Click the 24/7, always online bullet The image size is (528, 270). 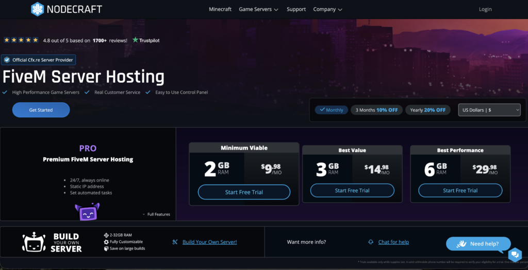click(x=90, y=180)
